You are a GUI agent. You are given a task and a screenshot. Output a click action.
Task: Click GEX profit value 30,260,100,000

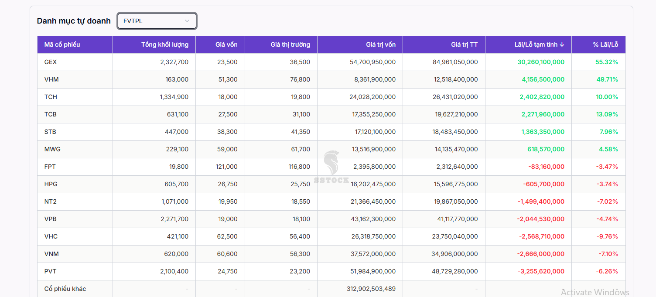541,62
